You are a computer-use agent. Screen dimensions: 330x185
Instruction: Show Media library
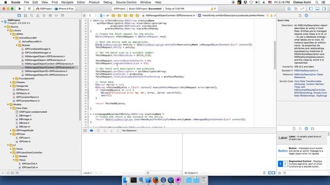point(312,128)
